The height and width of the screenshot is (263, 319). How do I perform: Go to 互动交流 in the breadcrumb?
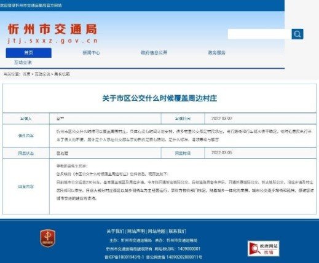(42, 74)
